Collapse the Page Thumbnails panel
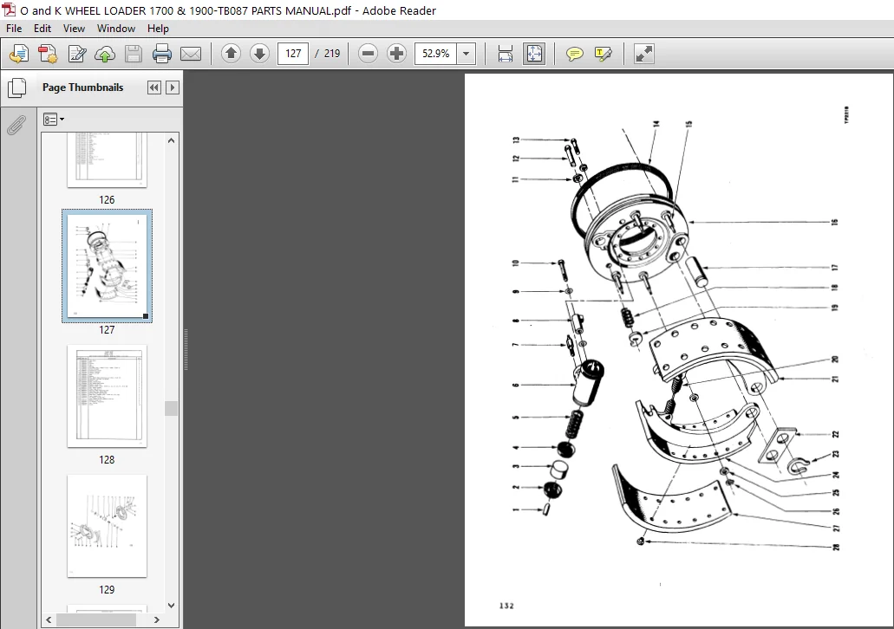This screenshot has height=629, width=894. pyautogui.click(x=154, y=88)
